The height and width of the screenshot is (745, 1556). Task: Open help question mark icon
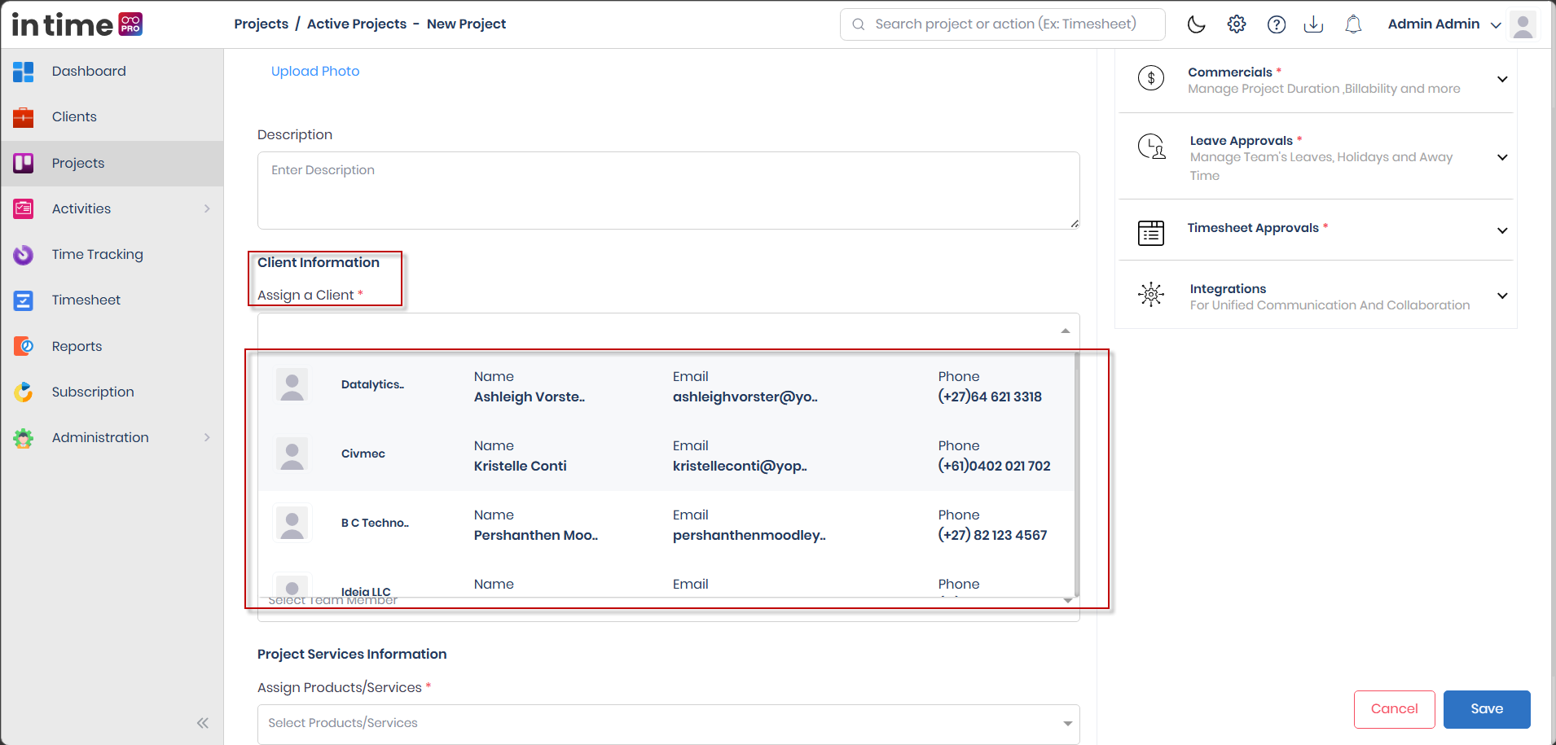(1277, 24)
